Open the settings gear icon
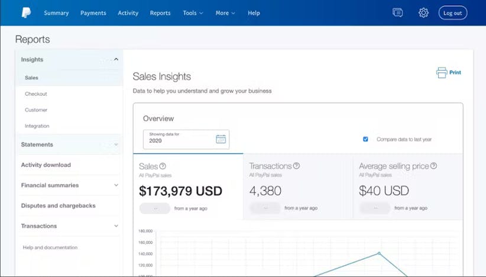486x277 pixels. 423,12
